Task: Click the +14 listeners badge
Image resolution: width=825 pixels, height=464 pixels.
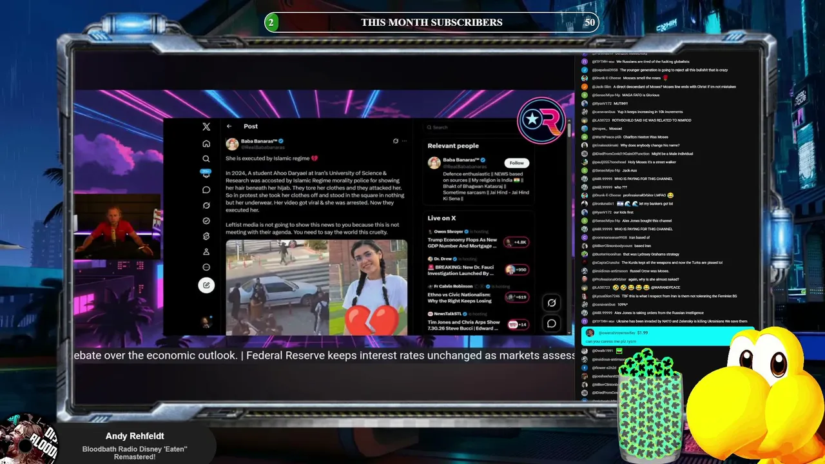Action: tap(518, 324)
